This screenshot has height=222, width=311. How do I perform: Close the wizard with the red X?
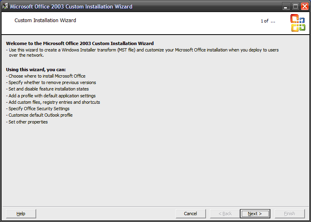tap(305, 6)
